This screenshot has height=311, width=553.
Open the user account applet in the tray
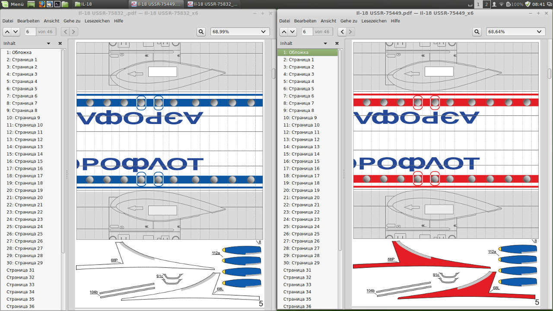point(494,4)
